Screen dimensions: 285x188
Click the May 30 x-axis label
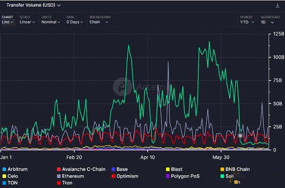click(x=221, y=157)
